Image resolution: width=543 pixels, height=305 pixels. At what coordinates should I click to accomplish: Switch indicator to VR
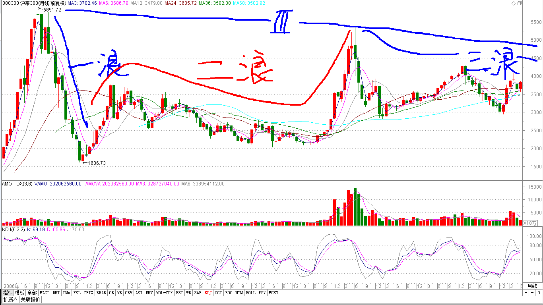[120, 293]
